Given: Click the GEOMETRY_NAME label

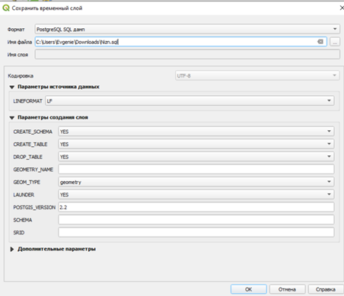Looking at the screenshot, I should [x=33, y=170].
